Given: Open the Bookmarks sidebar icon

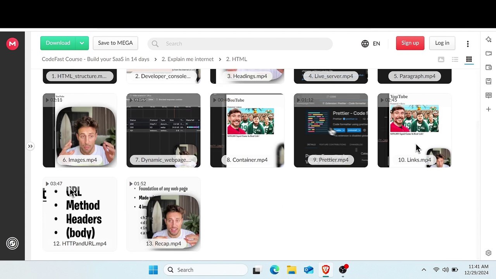Looking at the screenshot, I should 489,81.
